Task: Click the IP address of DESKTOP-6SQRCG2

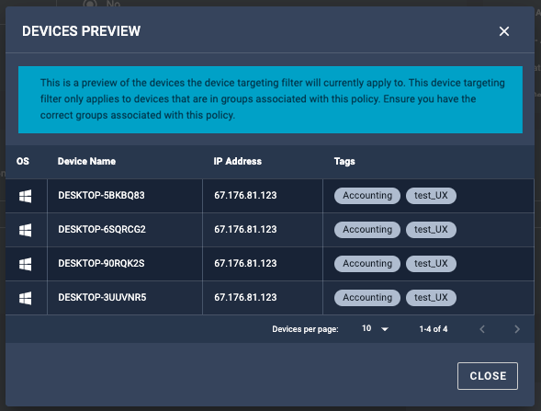Action: (x=245, y=229)
